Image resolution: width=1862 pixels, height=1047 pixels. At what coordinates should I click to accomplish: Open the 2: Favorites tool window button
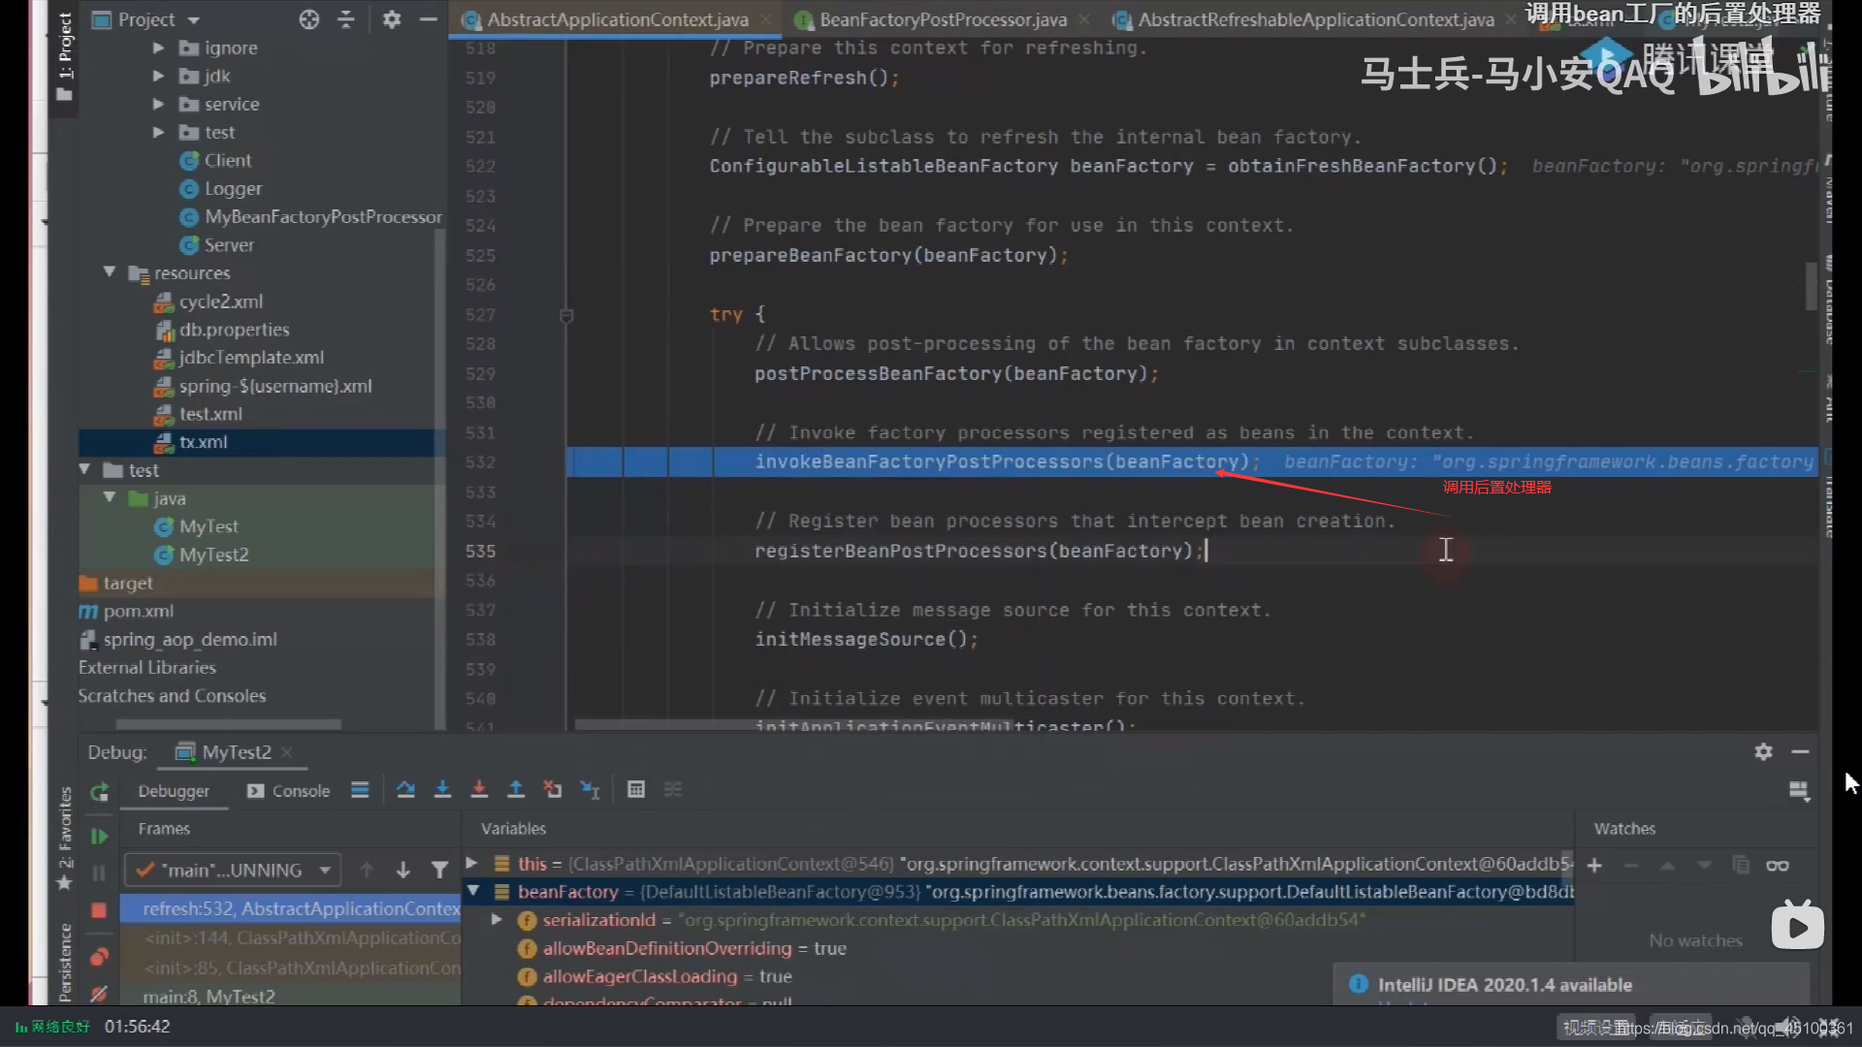click(65, 838)
